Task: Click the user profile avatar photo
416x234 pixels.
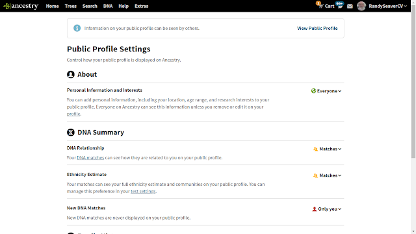Action: click(x=361, y=6)
